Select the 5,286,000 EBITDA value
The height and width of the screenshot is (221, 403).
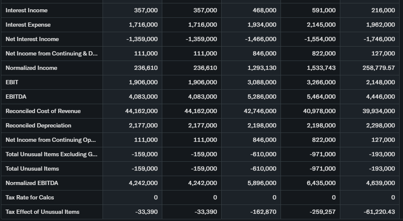click(262, 97)
